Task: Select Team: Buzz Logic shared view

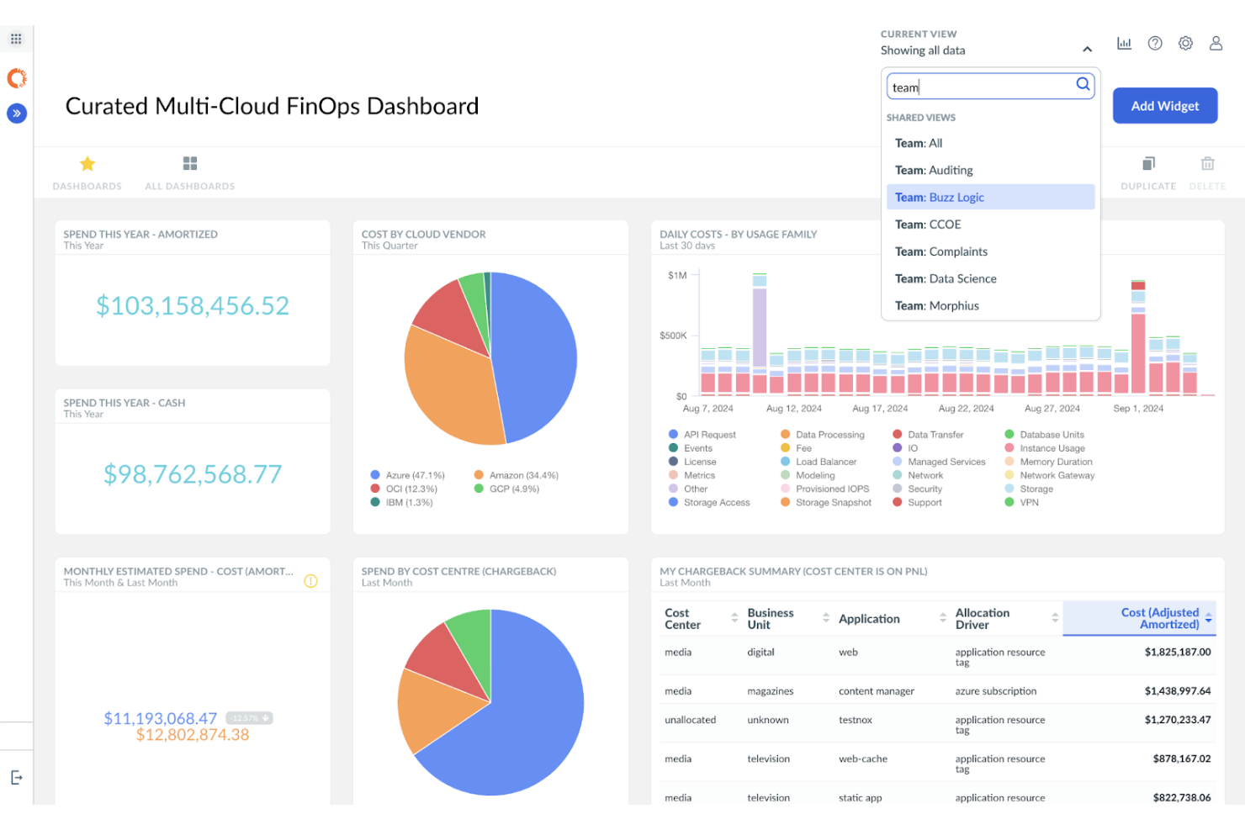Action: point(940,197)
